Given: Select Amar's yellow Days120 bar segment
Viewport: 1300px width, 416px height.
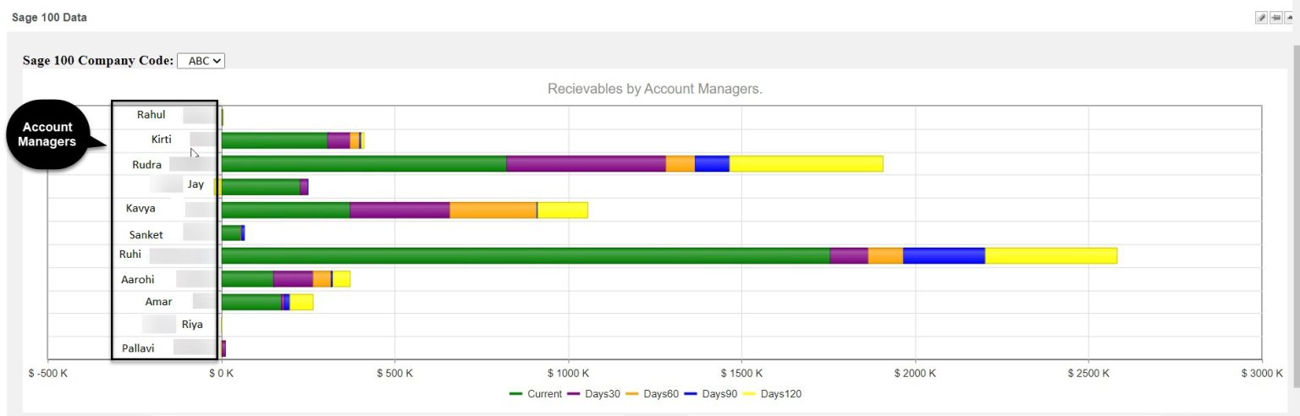Looking at the screenshot, I should tap(301, 302).
